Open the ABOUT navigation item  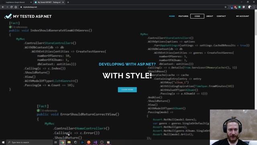[x=210, y=16]
